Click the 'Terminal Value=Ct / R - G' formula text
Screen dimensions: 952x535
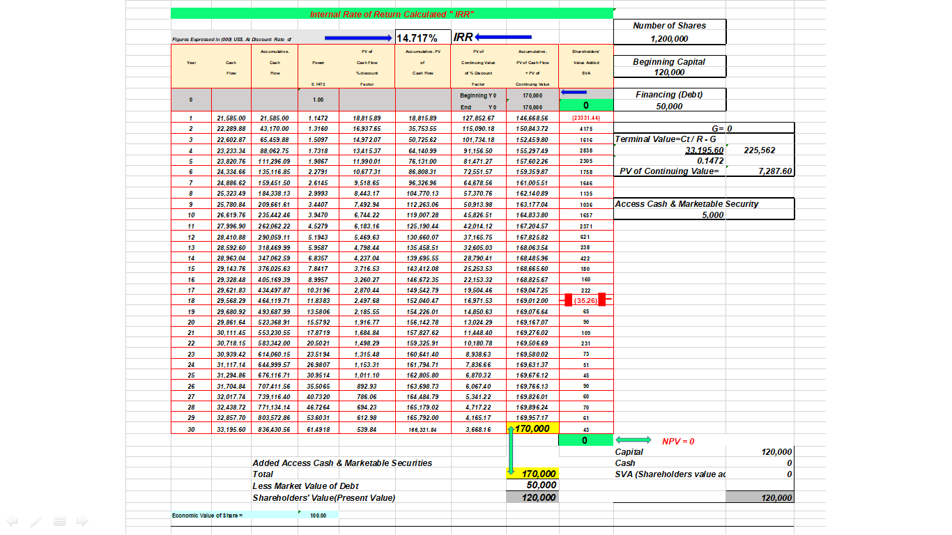point(666,139)
